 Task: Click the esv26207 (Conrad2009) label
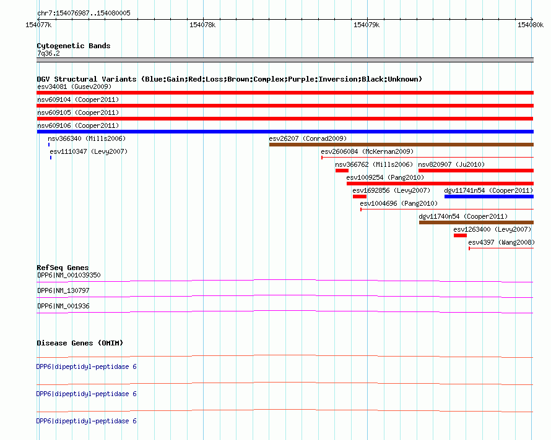[x=308, y=138]
